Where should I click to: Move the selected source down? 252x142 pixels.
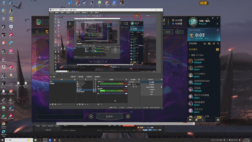click(x=88, y=104)
